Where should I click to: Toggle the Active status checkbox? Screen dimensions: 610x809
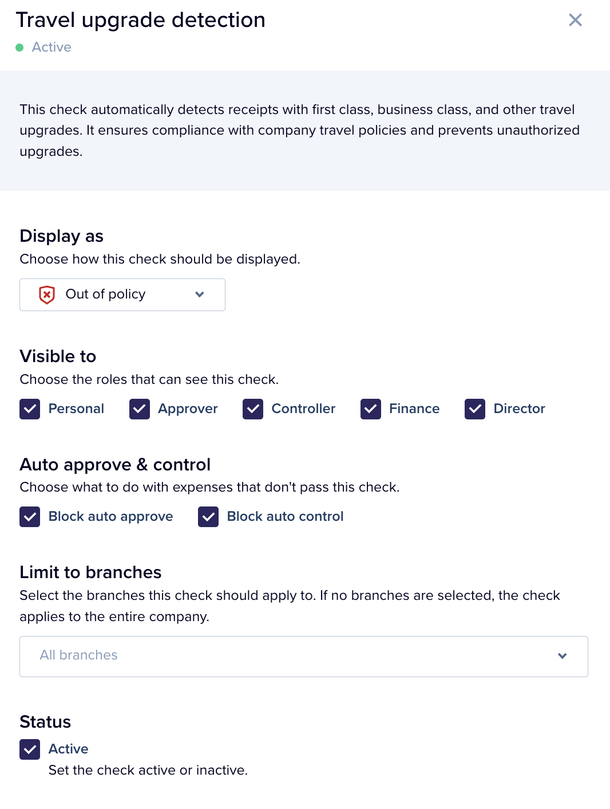(x=29, y=749)
